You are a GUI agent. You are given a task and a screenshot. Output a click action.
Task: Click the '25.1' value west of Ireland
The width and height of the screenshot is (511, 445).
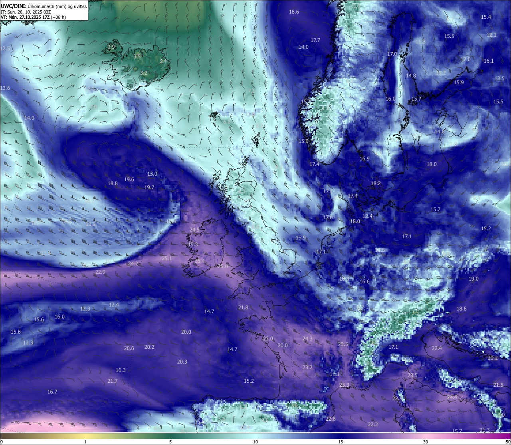[167, 259]
